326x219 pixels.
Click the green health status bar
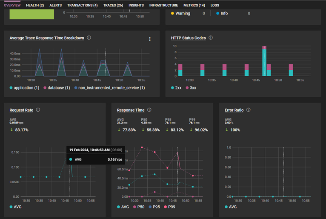[x=32, y=14]
